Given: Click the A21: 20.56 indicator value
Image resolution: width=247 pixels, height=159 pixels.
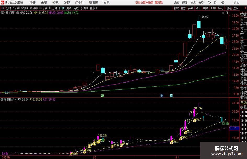Looking at the screenshot, I should (x=49, y=99).
